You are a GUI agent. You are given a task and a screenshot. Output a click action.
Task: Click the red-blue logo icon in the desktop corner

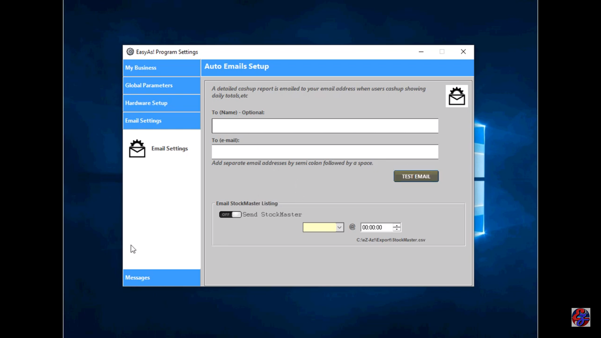point(581,317)
